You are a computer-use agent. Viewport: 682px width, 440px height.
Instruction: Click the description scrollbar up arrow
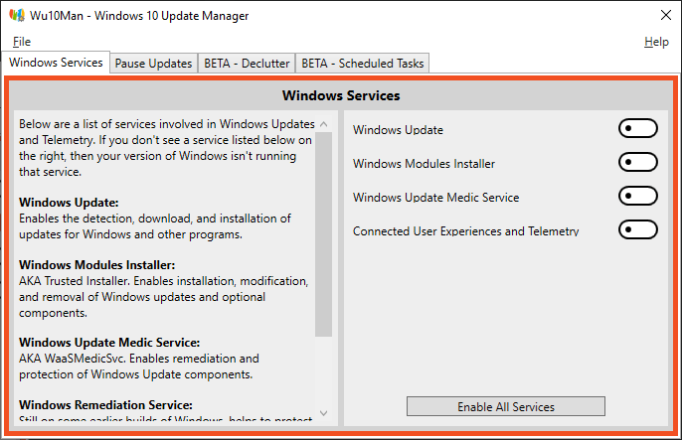pyautogui.click(x=324, y=124)
